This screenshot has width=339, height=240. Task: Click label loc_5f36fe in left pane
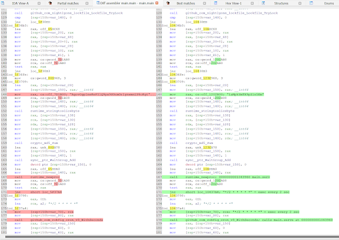tap(17, 75)
